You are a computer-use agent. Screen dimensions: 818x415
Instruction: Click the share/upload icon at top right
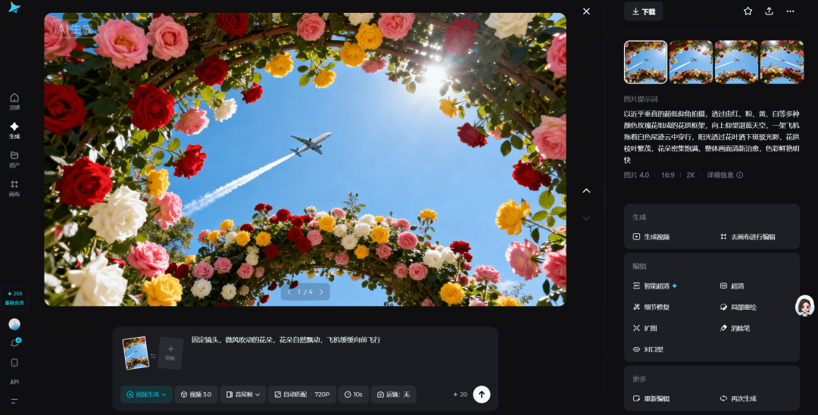pos(769,11)
